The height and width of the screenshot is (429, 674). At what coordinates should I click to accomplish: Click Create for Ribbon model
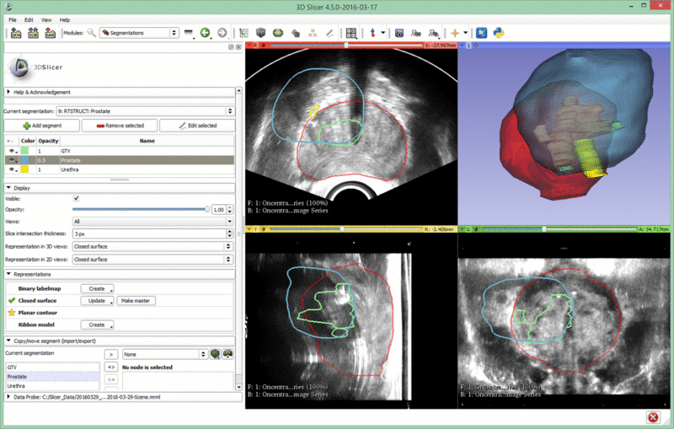[97, 324]
